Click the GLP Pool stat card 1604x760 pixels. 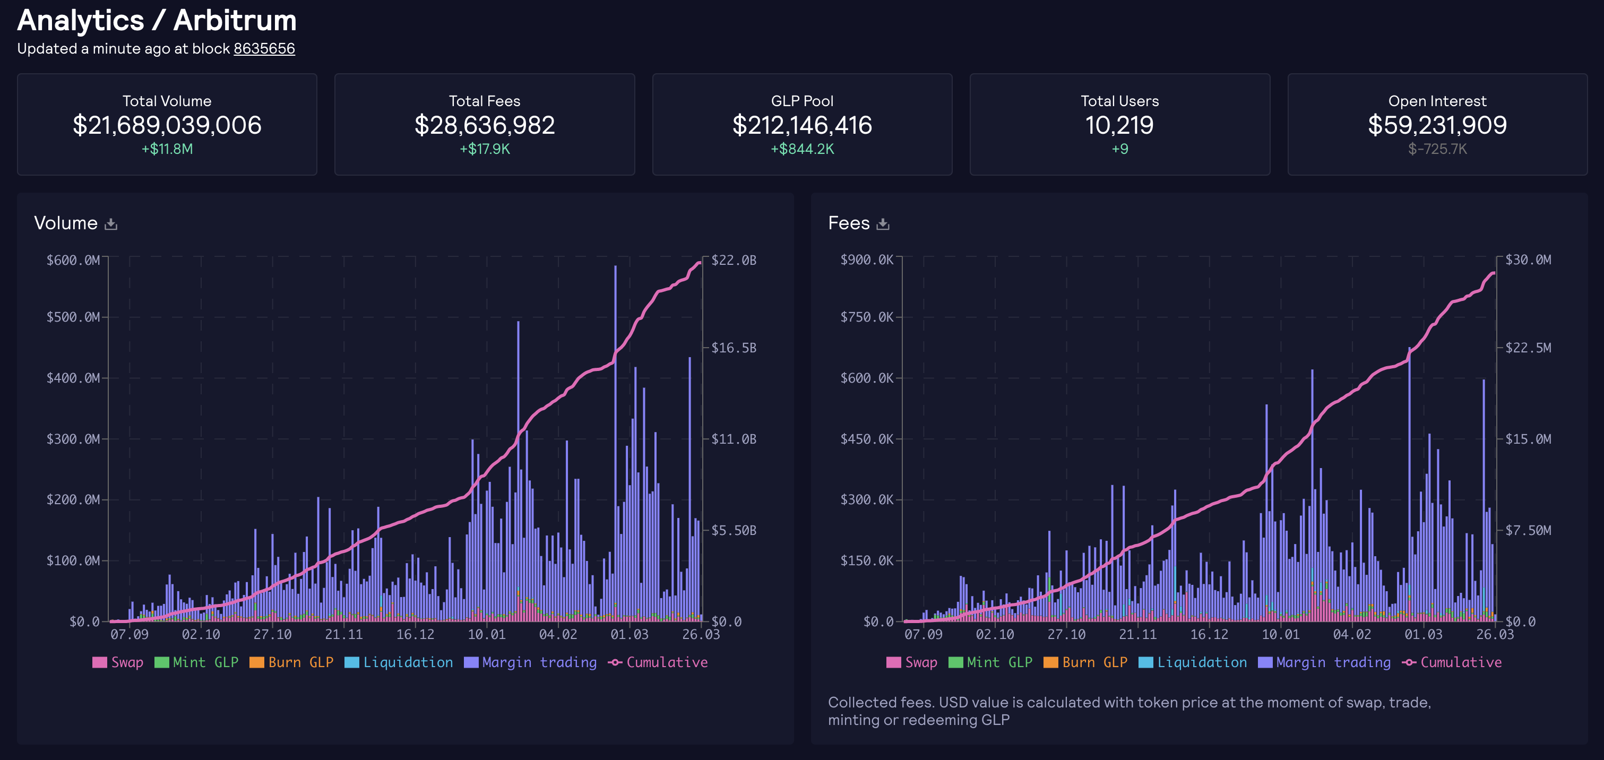pos(802,125)
